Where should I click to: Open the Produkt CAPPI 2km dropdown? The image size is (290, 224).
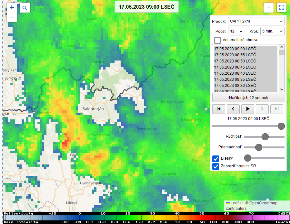pos(256,21)
